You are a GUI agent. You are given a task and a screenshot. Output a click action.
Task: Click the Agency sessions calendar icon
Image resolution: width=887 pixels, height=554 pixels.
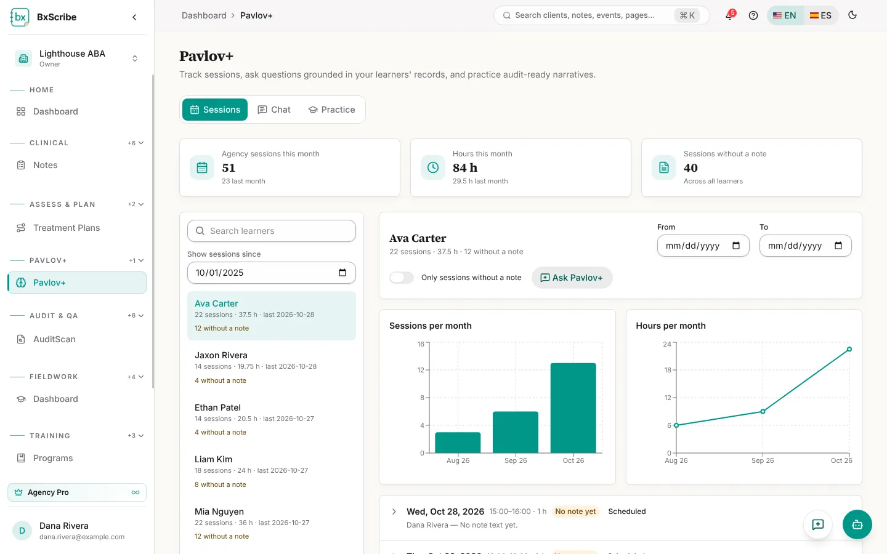pos(202,167)
